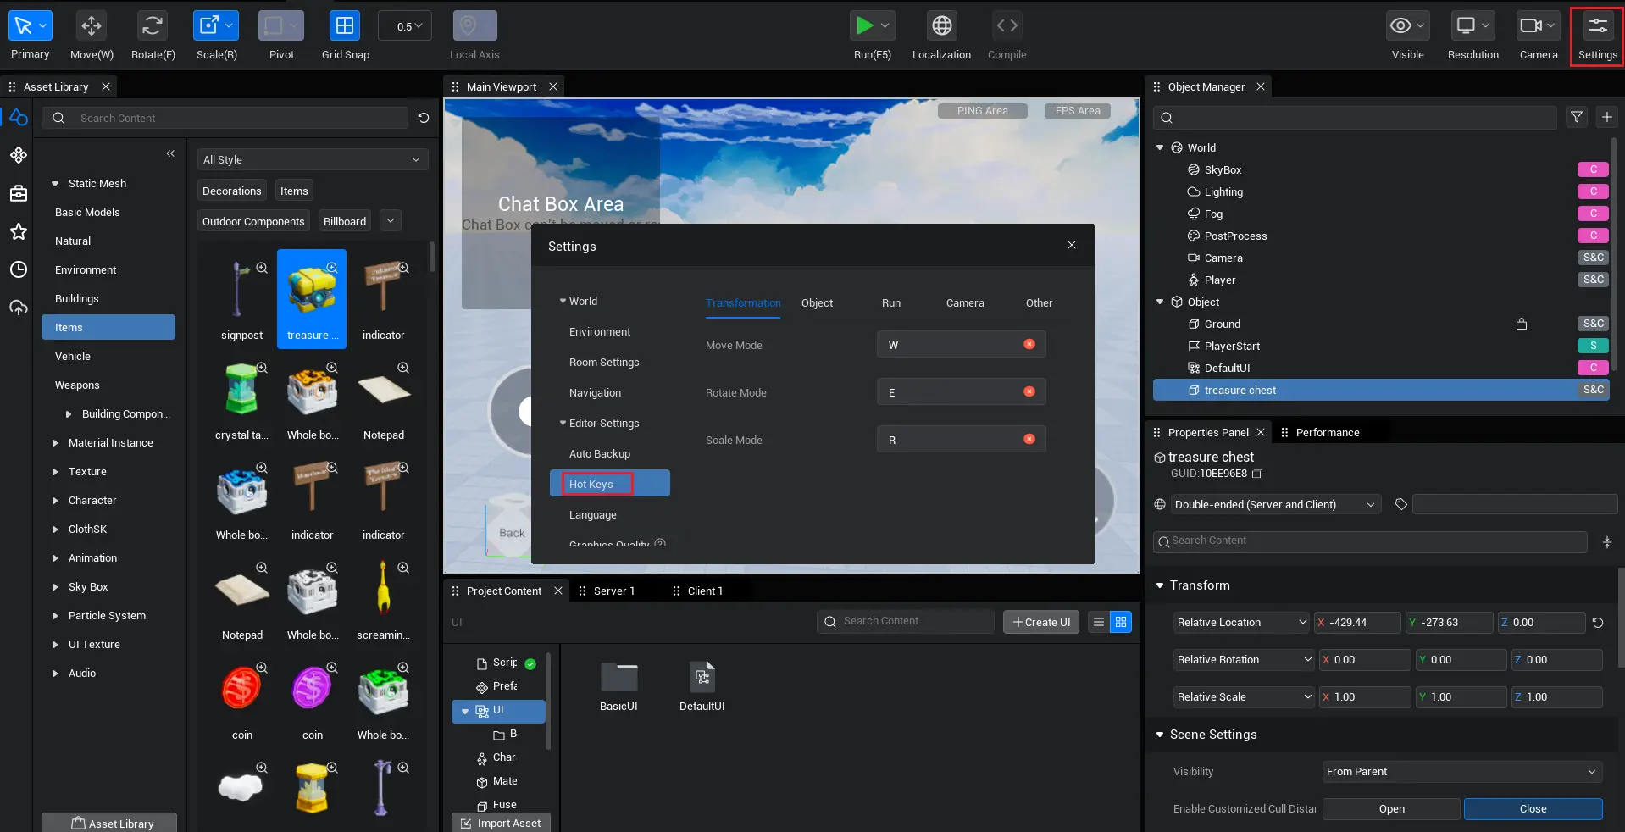Viewport: 1625px width, 832px height.
Task: Clear the Move Mode hotkey W
Action: tap(1029, 344)
